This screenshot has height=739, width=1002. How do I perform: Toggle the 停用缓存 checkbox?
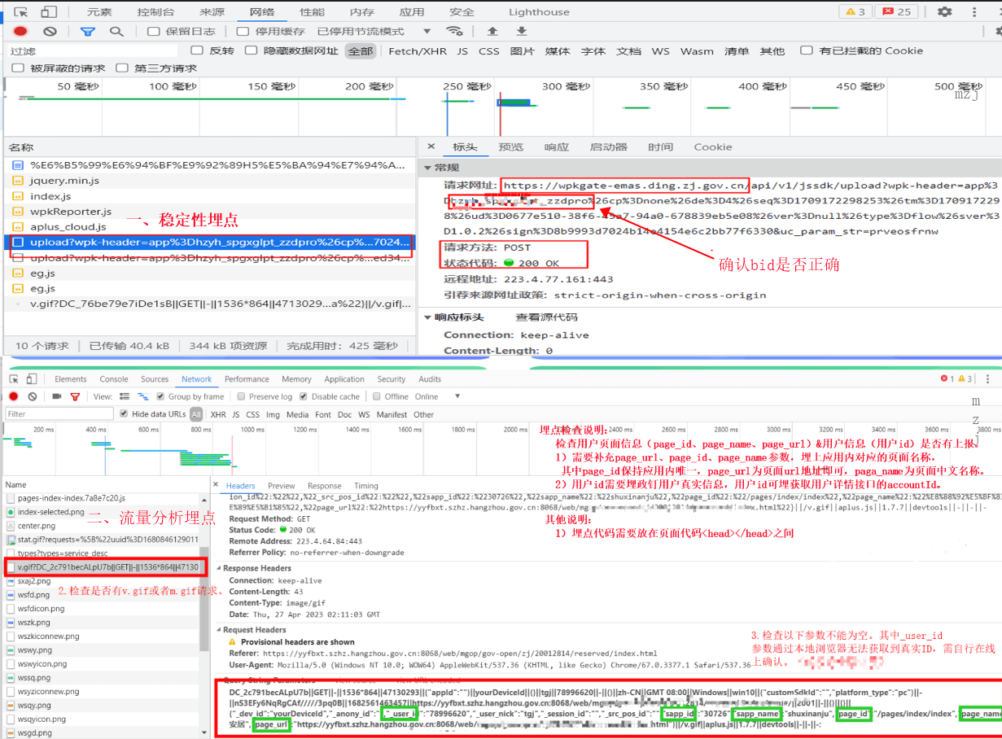(243, 31)
